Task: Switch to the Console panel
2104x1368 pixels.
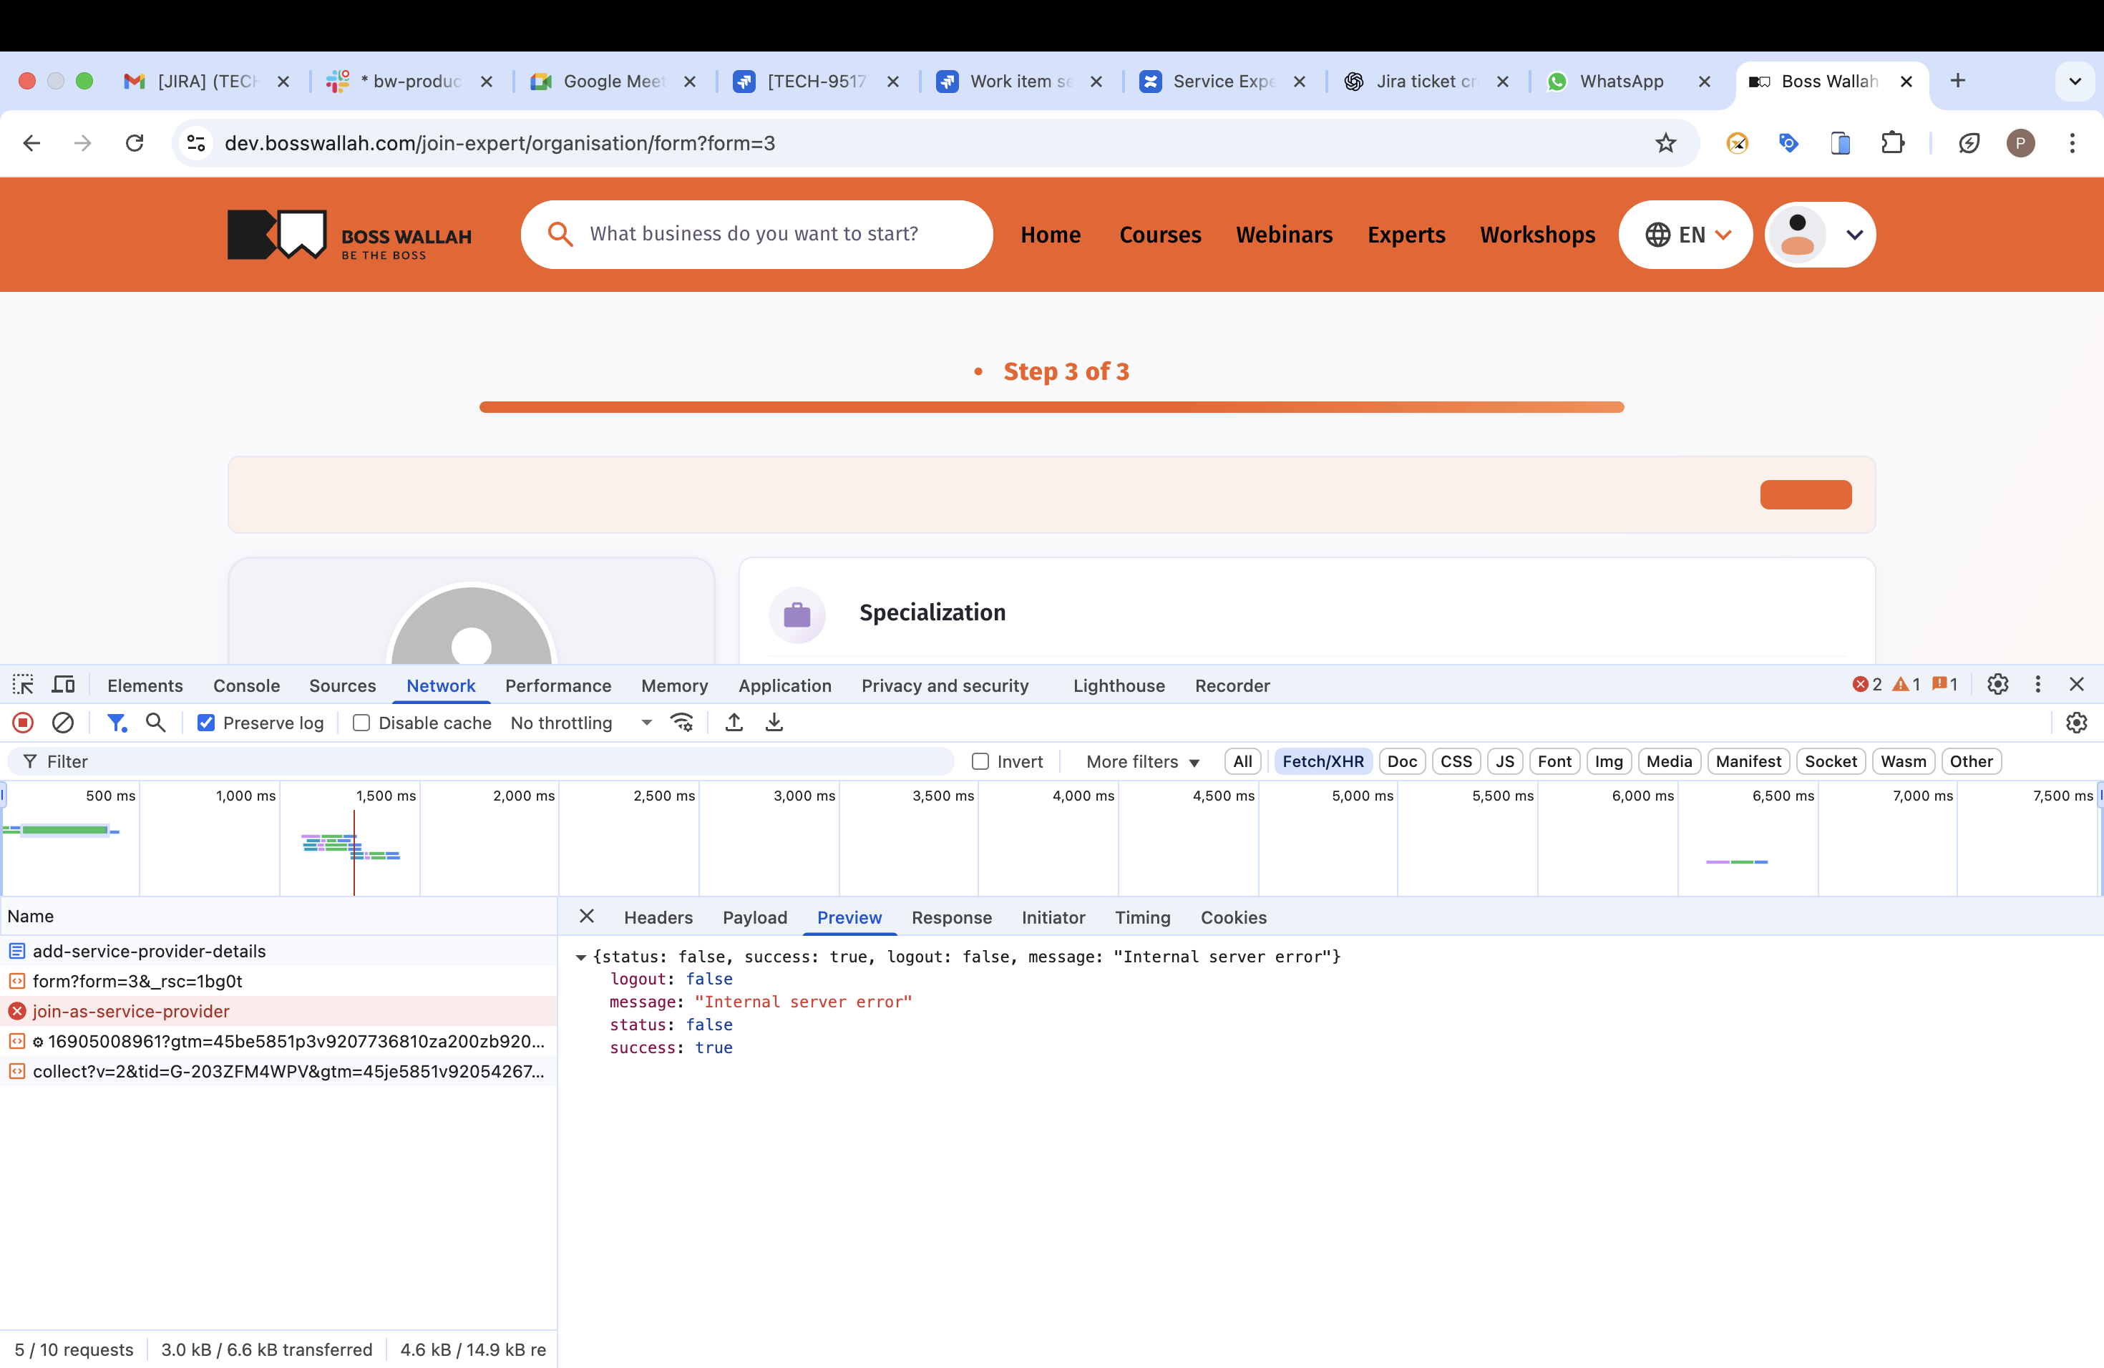Action: [x=247, y=685]
